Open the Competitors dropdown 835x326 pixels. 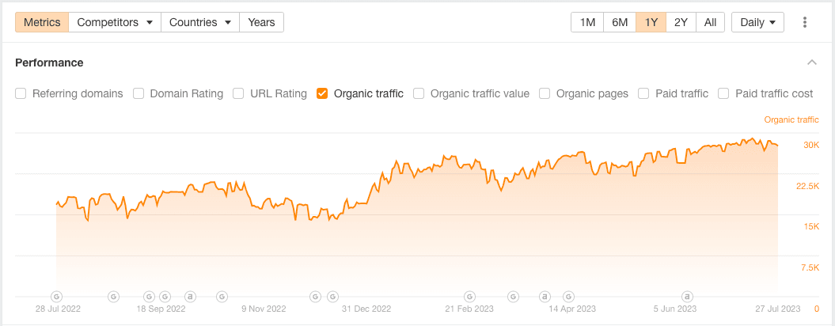[114, 22]
